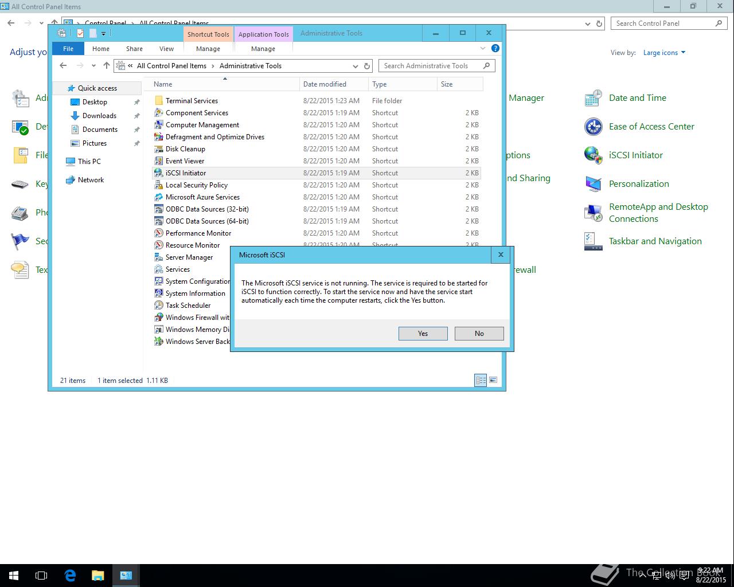734x587 pixels.
Task: Open the Home ribbon tab
Action: (101, 49)
